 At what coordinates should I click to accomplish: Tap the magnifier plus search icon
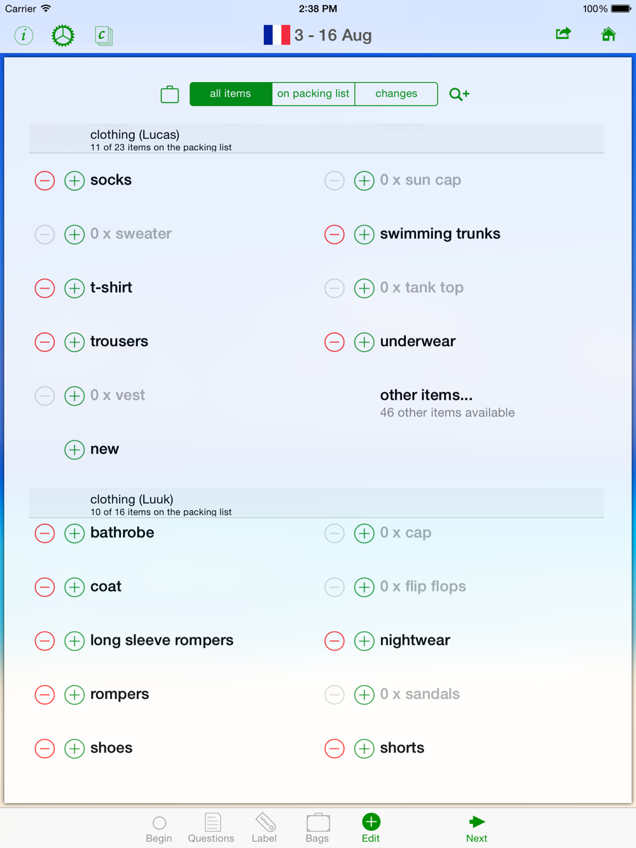pos(459,94)
